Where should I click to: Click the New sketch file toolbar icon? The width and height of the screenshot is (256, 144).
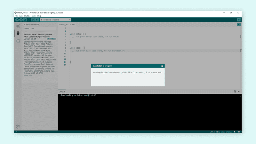(25, 20)
